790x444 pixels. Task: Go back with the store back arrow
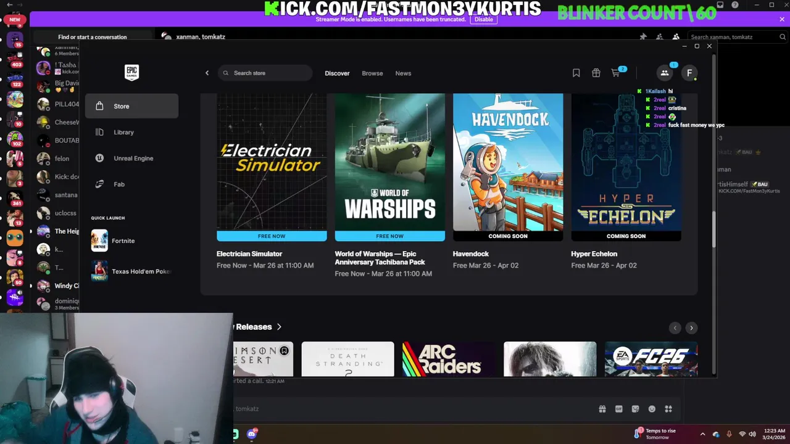[207, 73]
